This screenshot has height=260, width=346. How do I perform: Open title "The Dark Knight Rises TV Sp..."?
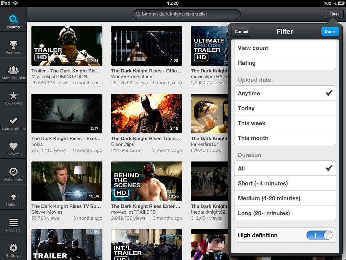(x=66, y=206)
